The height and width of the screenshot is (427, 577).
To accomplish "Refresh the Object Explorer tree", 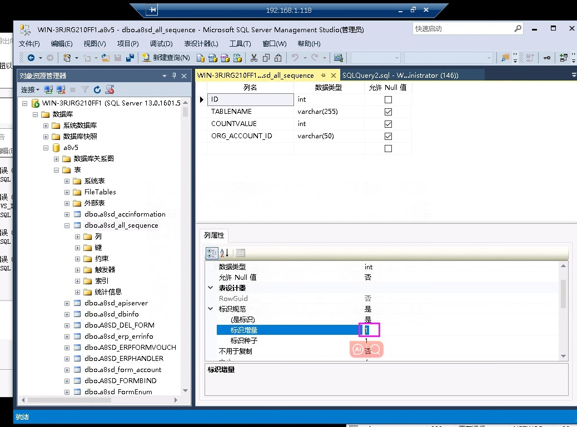I will click(97, 90).
